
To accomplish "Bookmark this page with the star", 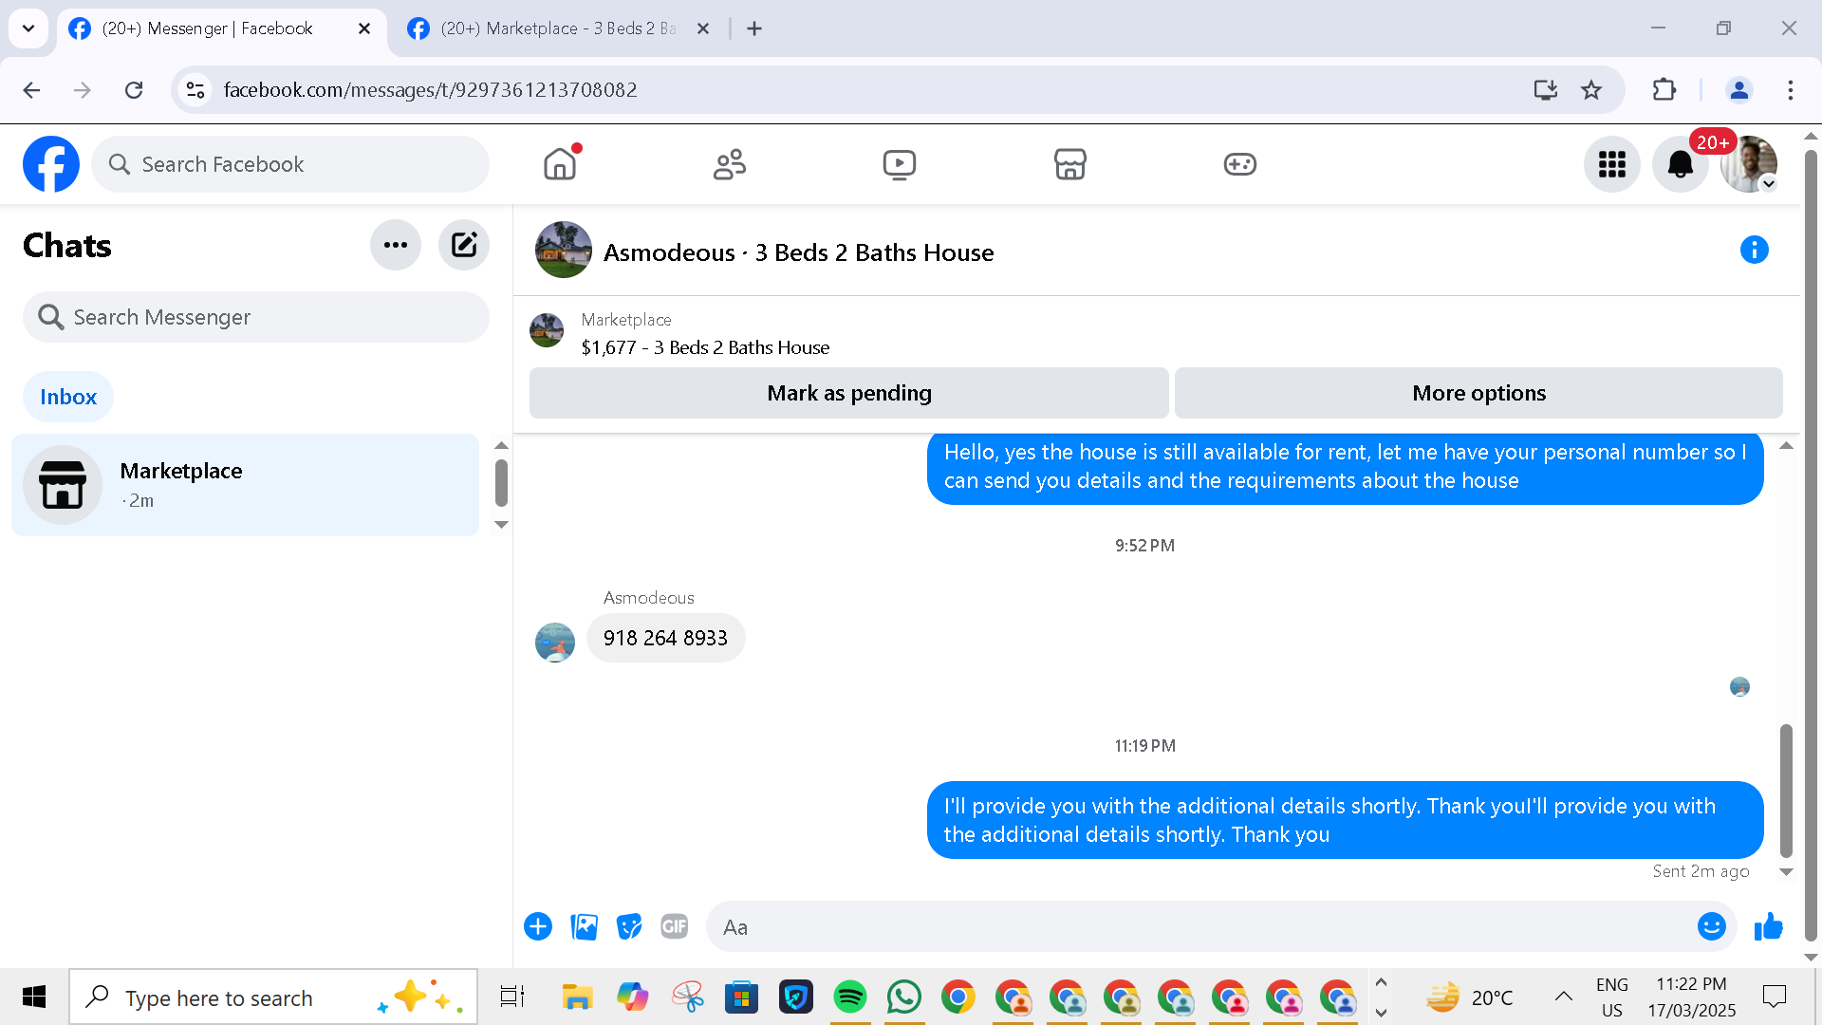I will [x=1591, y=90].
